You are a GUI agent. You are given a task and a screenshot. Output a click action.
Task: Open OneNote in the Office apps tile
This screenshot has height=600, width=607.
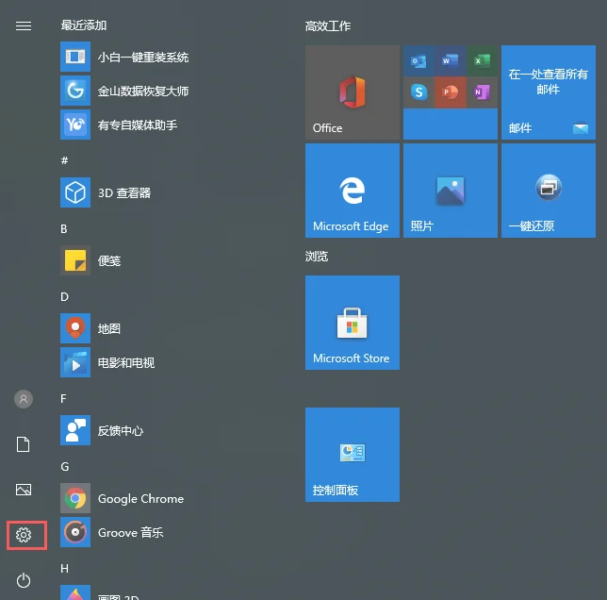tap(482, 92)
